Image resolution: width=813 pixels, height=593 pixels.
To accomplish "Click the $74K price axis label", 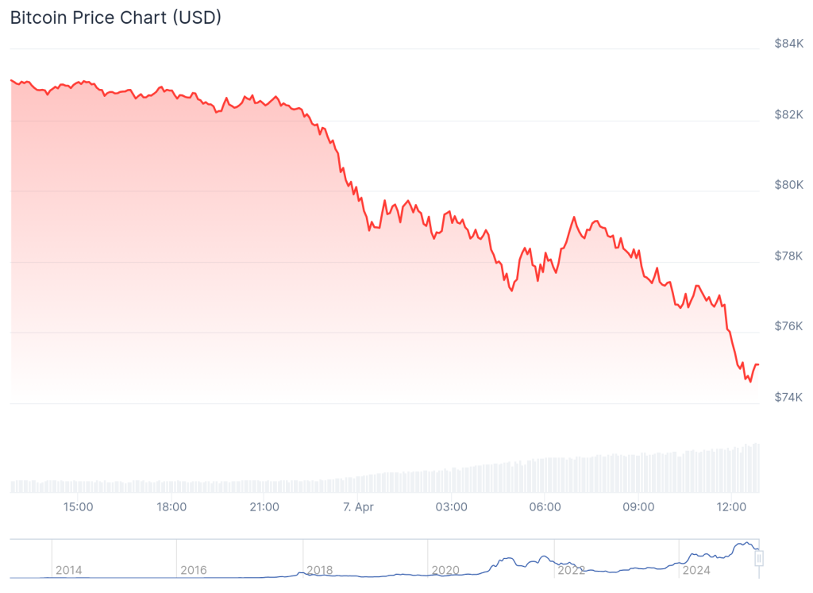I will pos(788,397).
